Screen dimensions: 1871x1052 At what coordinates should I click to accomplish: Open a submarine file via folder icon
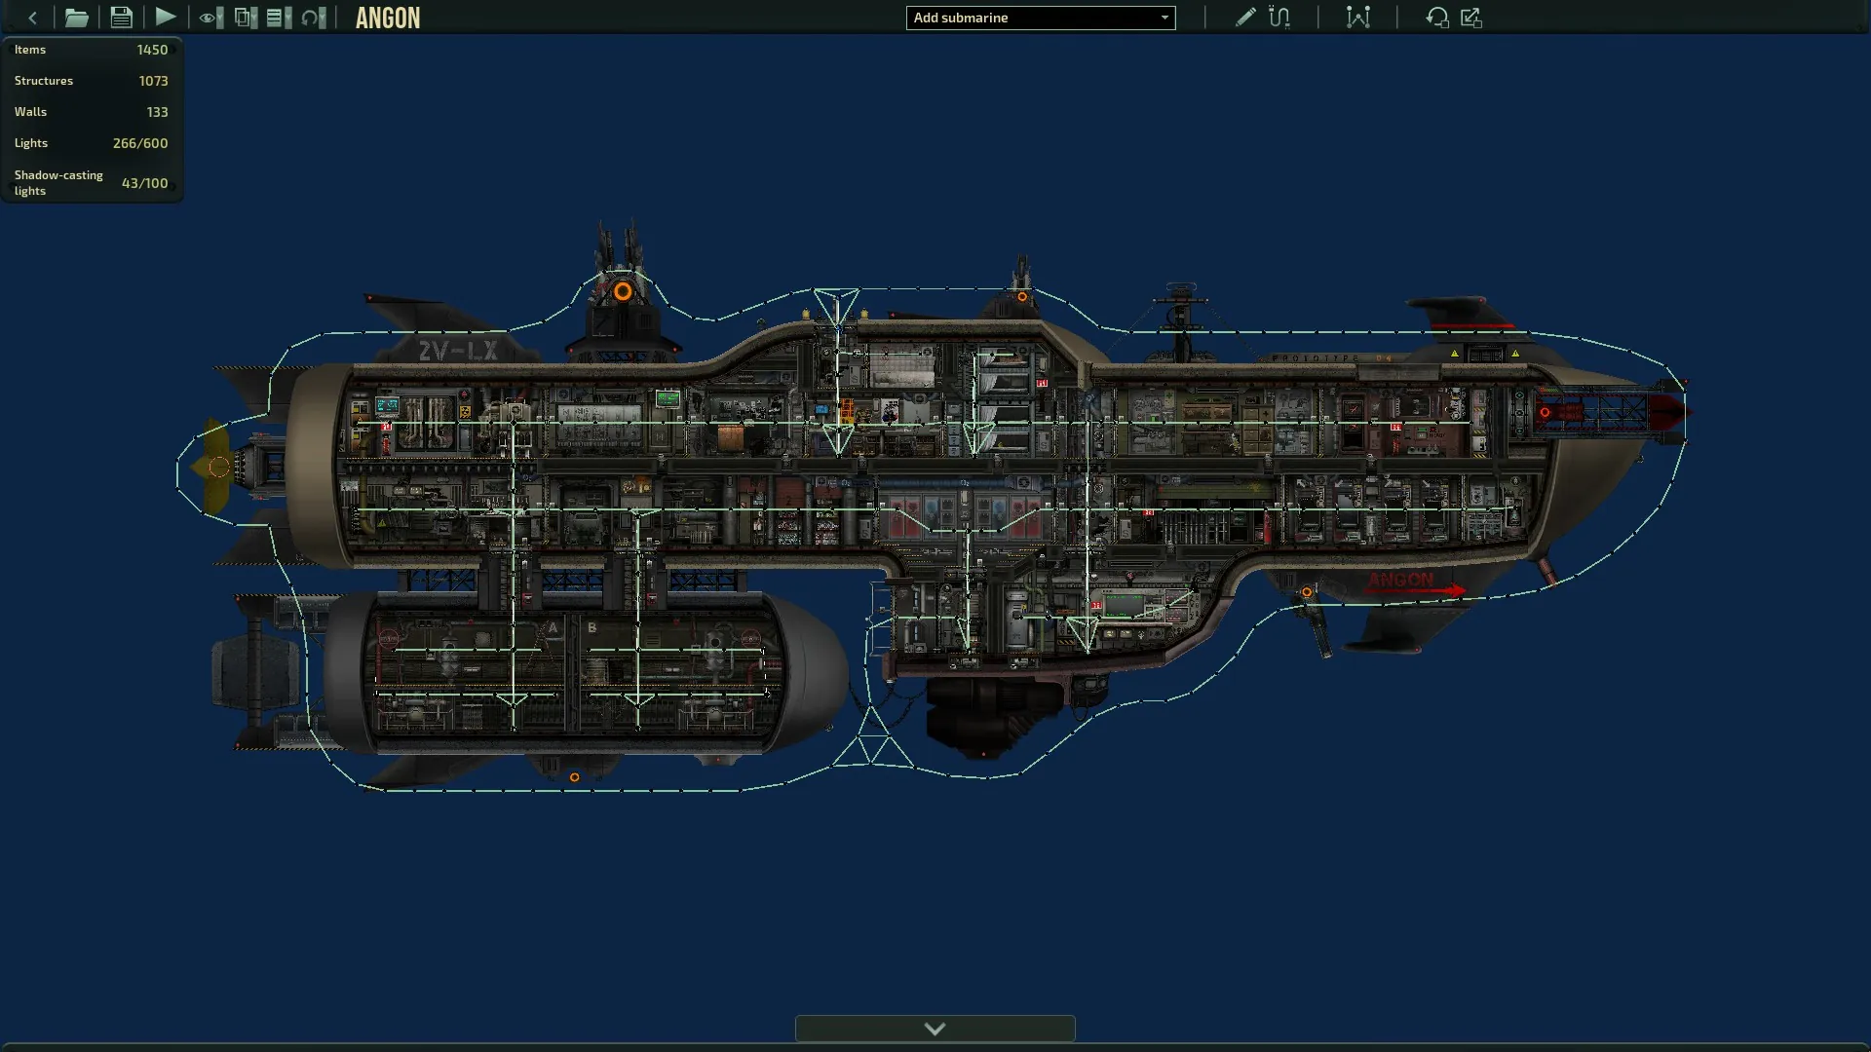[76, 18]
